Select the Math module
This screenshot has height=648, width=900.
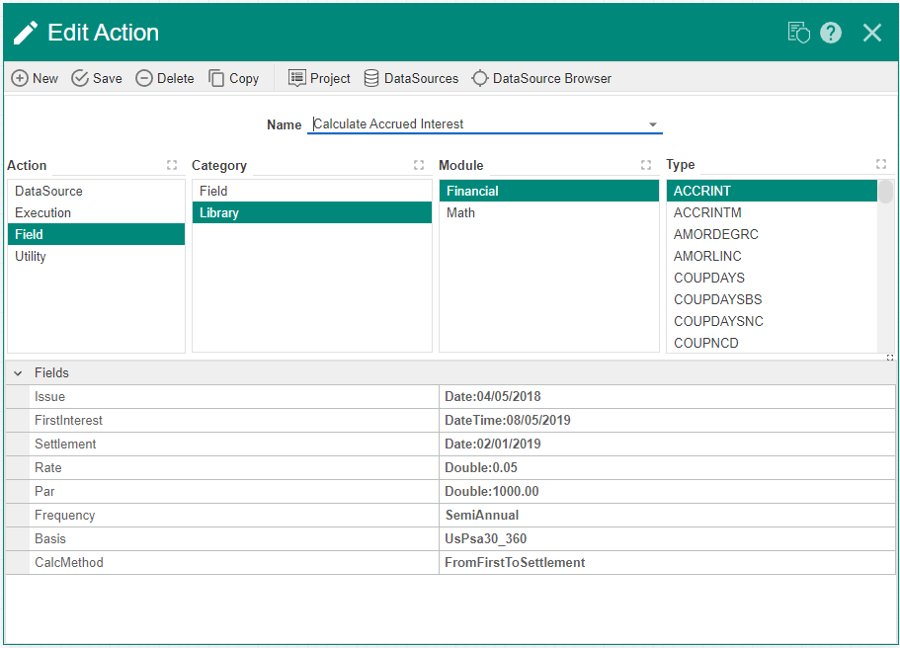[460, 212]
